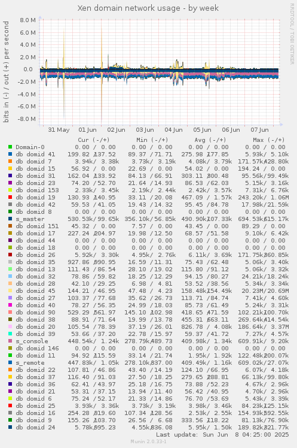Click db domid 6 Cur value '75.24 /52.17'
The height and width of the screenshot is (448, 297).
93,398
